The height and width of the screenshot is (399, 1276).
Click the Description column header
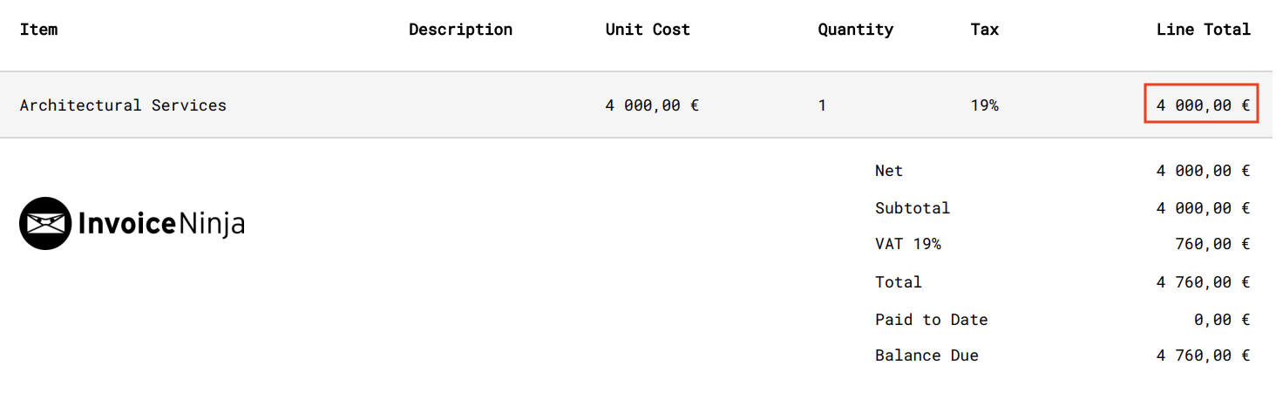click(x=461, y=30)
